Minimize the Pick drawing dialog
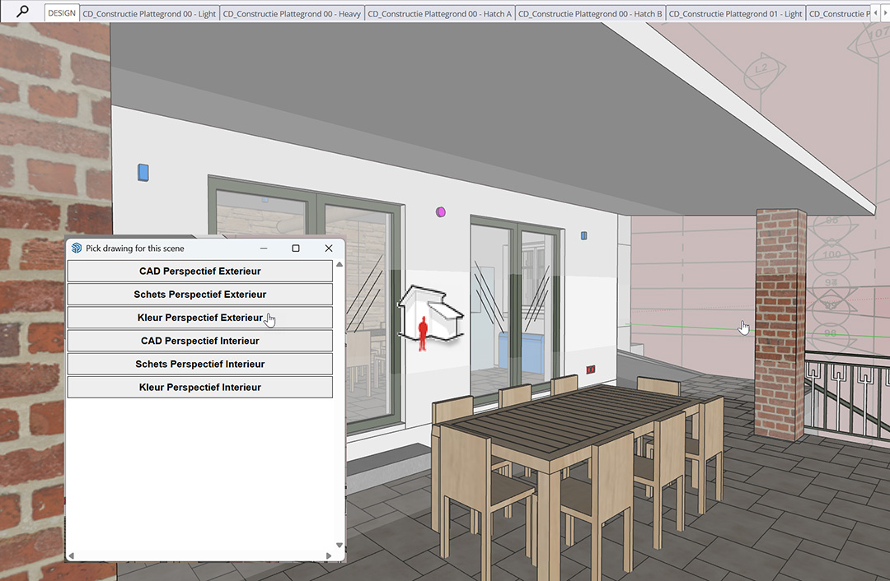890x581 pixels. point(264,249)
